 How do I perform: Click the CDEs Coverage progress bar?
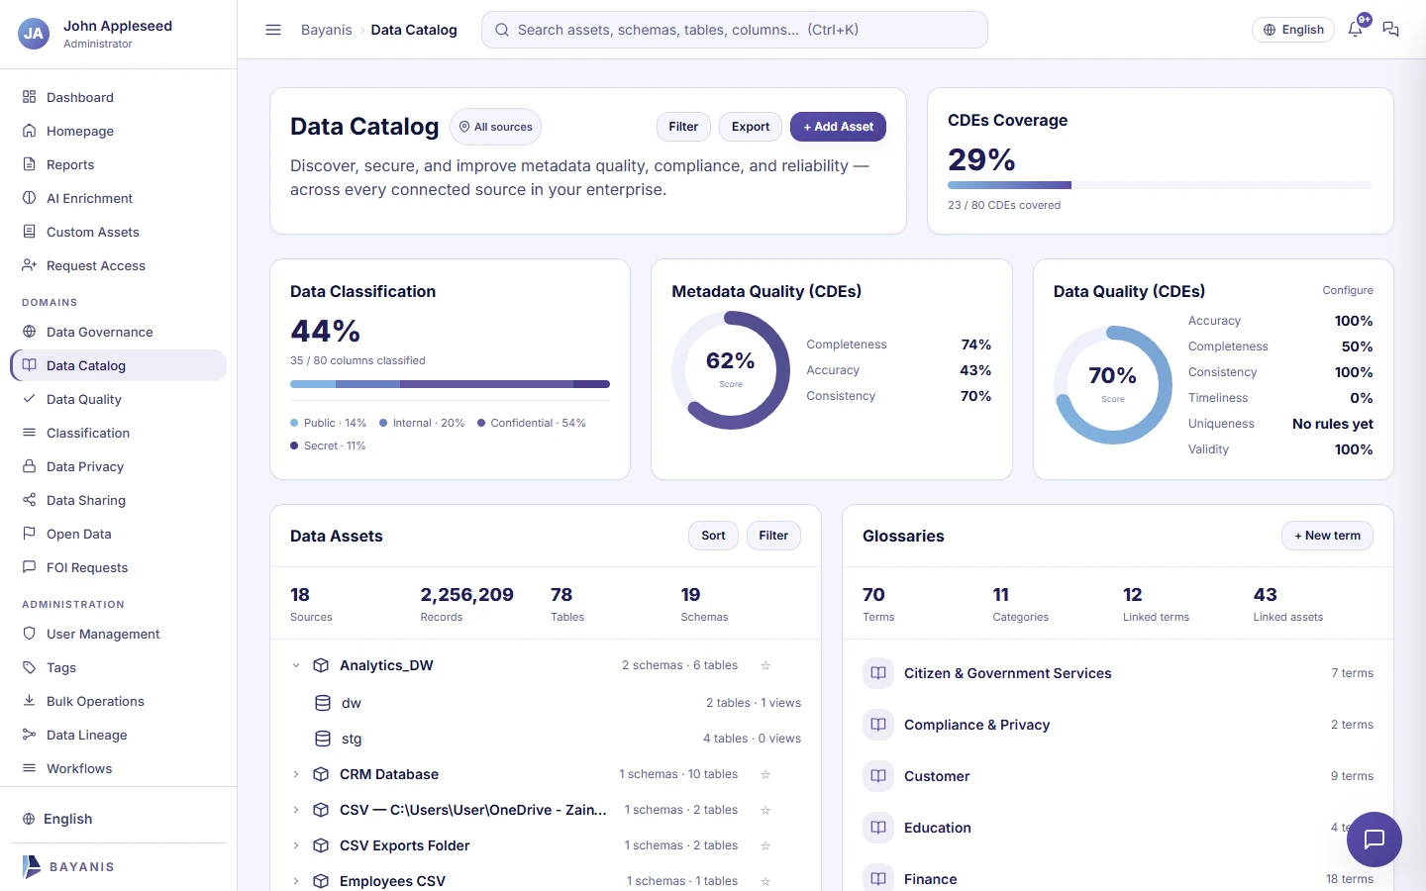pos(1161,185)
